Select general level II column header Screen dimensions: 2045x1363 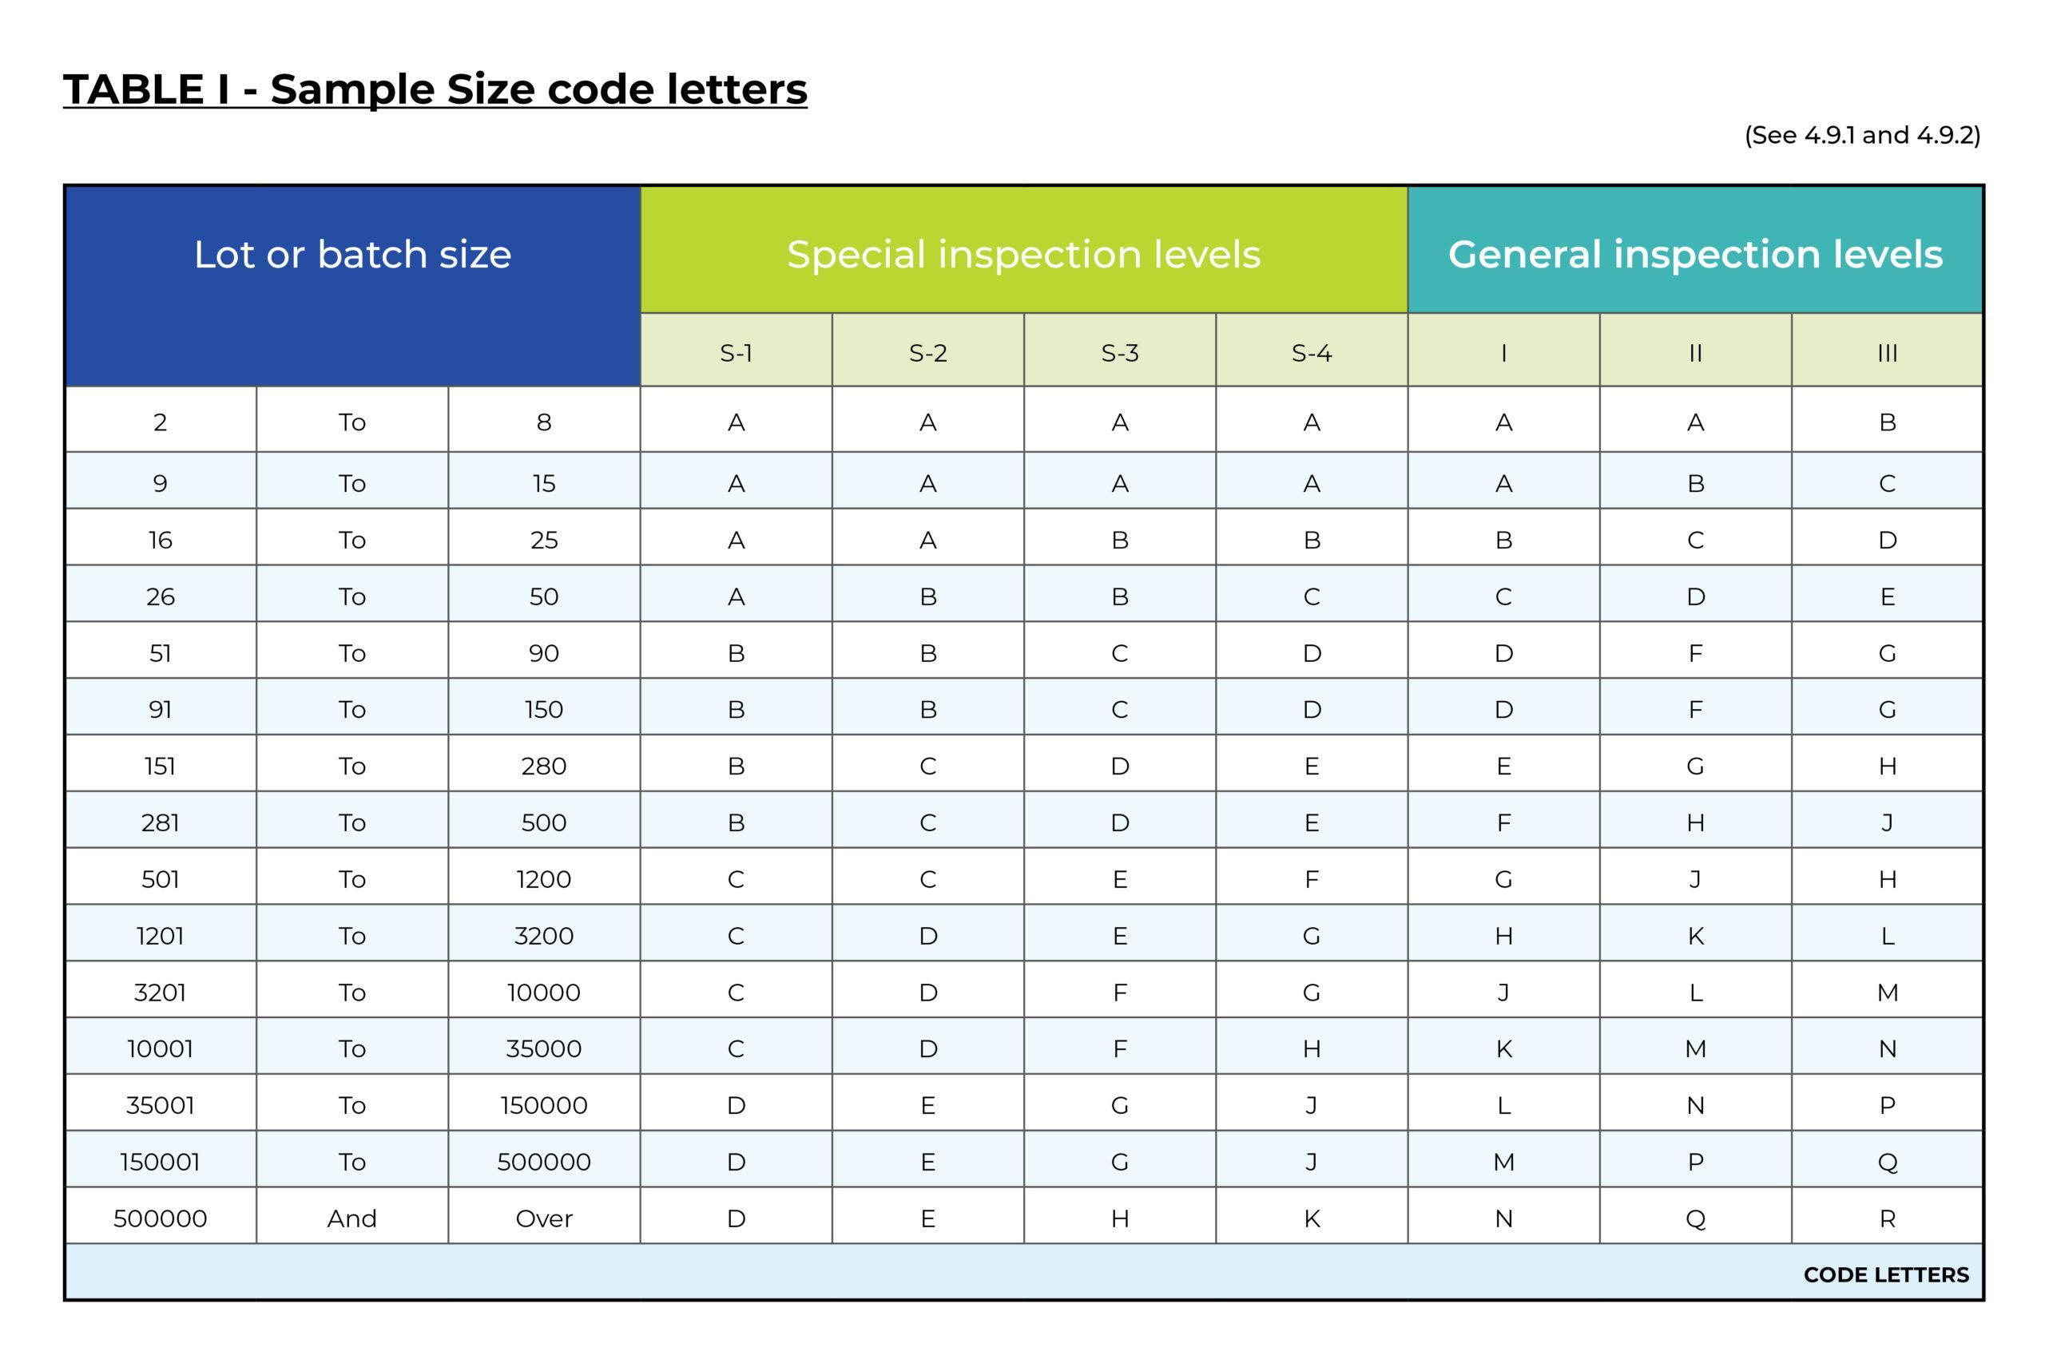[x=1695, y=353]
